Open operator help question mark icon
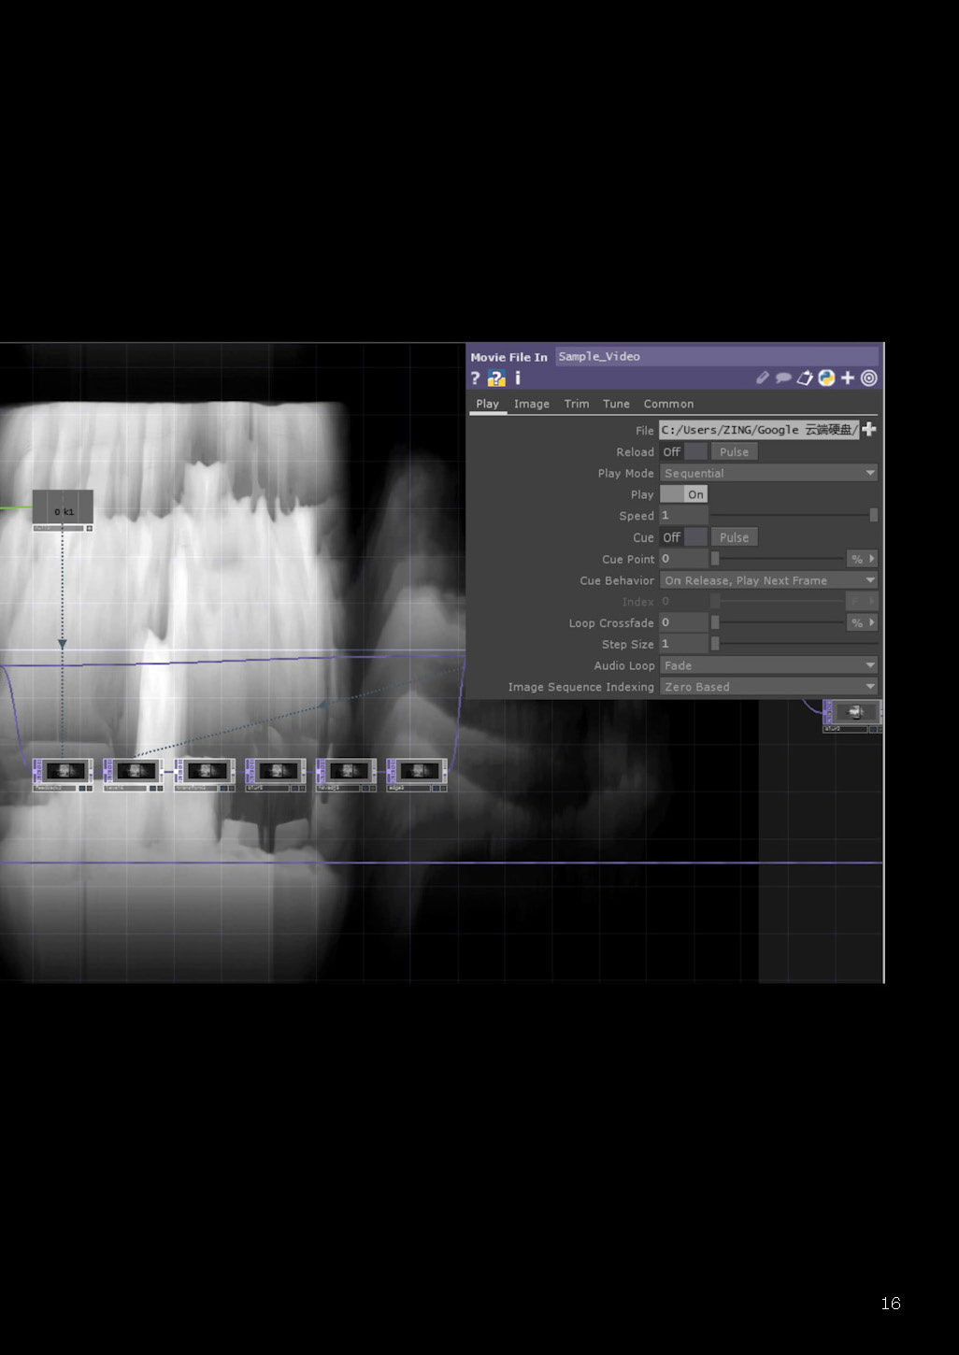The image size is (959, 1355). click(476, 378)
